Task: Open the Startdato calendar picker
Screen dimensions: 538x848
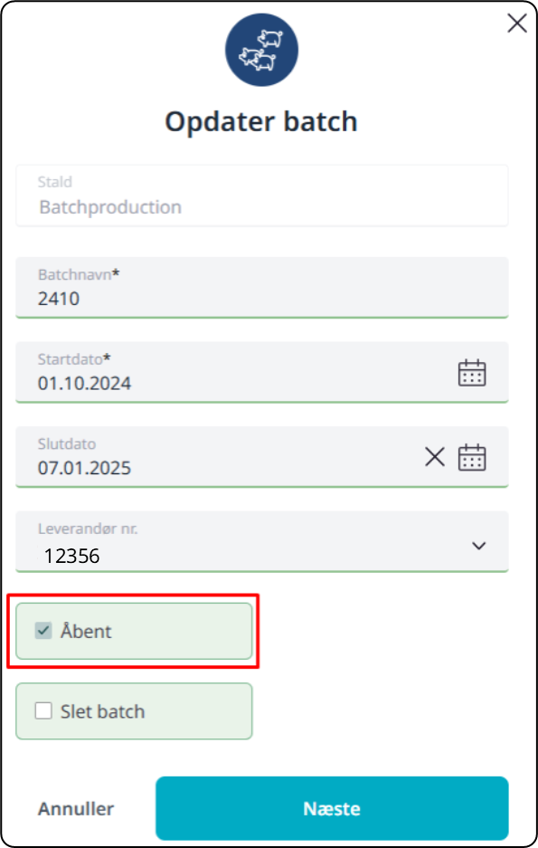Action: pyautogui.click(x=472, y=373)
